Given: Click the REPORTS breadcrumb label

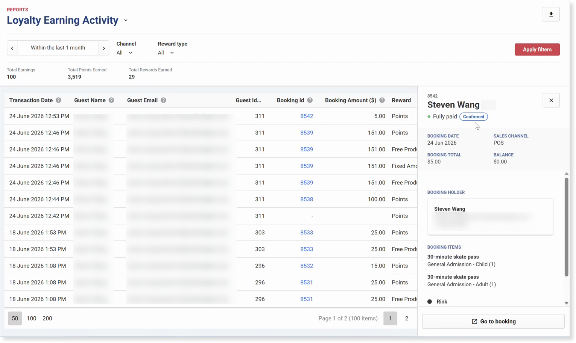Looking at the screenshot, I should [17, 10].
